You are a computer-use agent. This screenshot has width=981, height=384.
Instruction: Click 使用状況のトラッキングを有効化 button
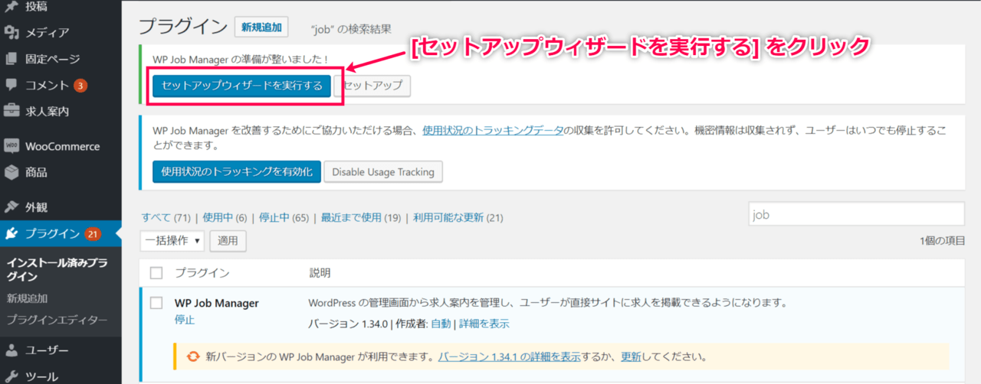click(x=236, y=171)
